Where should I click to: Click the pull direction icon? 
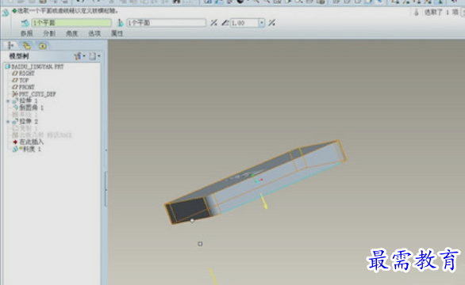coord(121,23)
